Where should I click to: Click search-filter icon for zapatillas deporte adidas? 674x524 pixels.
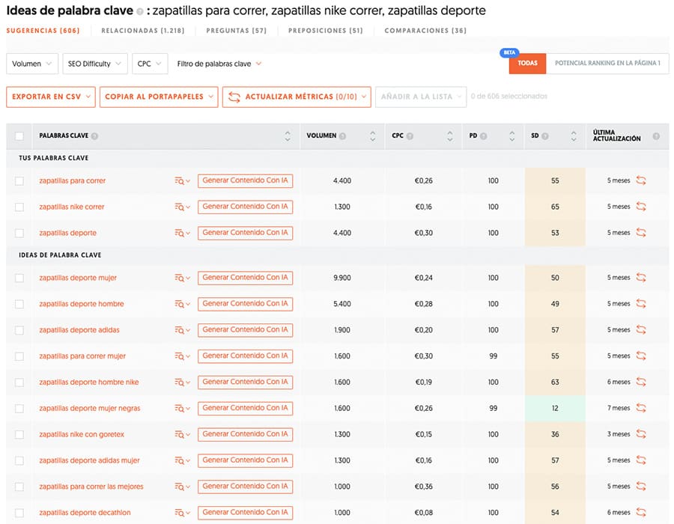pos(182,330)
